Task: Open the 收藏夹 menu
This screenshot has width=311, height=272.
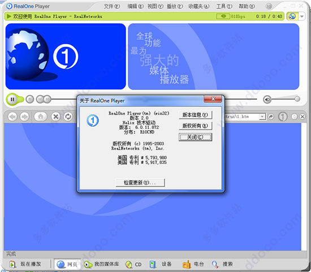Action: pyautogui.click(x=198, y=6)
